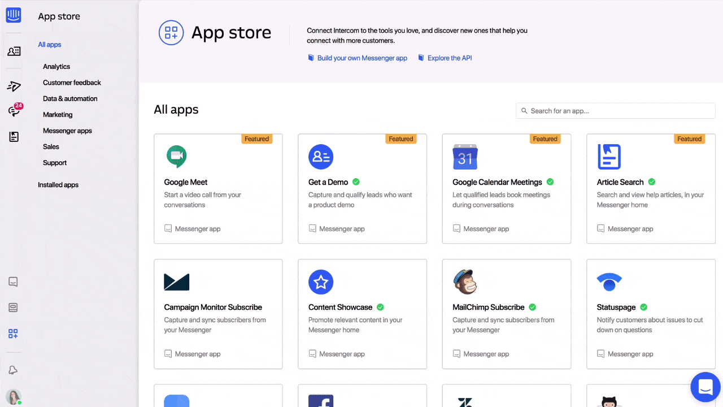The image size is (723, 407).
Task: Open the Articles icon in left rail
Action: pyautogui.click(x=14, y=137)
